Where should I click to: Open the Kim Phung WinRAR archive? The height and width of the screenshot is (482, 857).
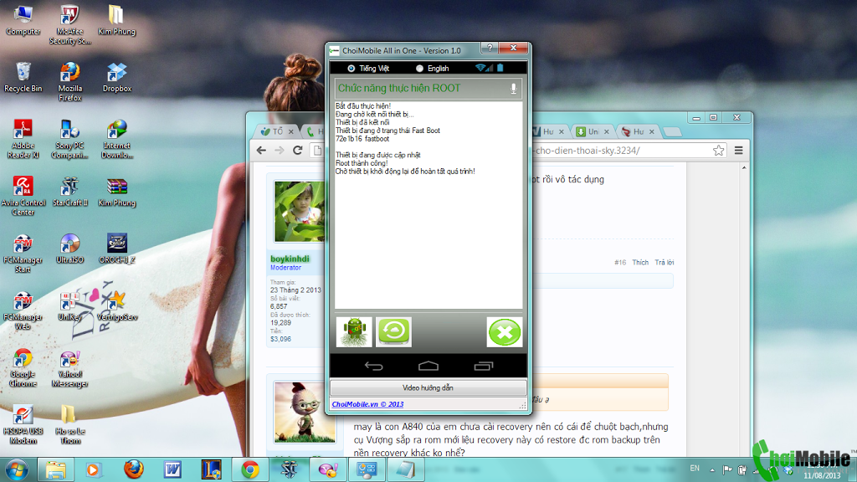[117, 192]
